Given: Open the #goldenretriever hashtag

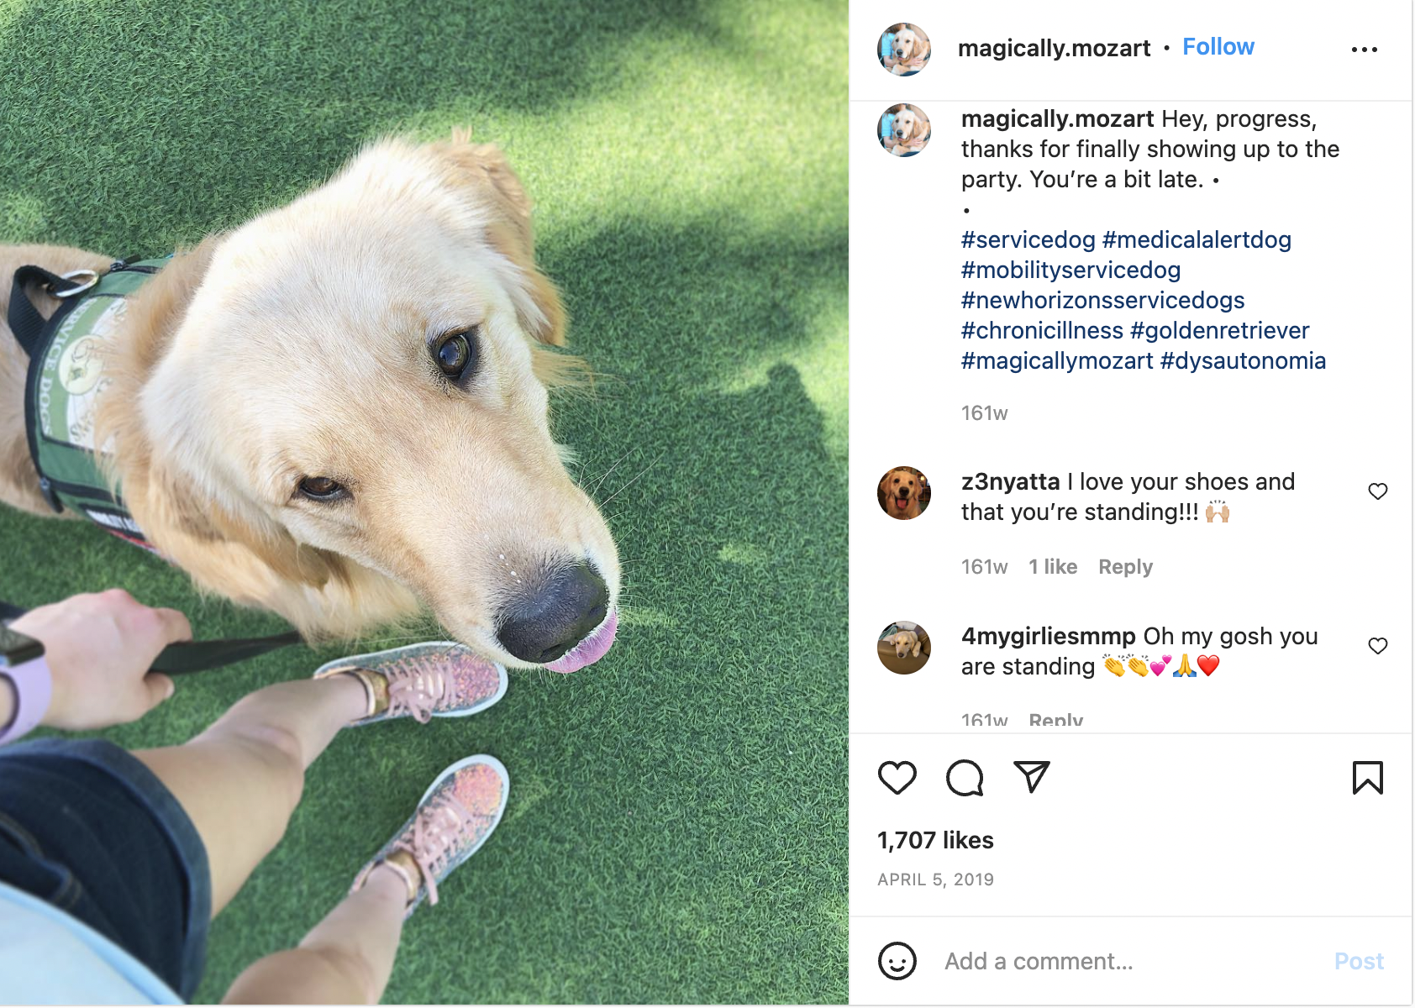Looking at the screenshot, I should point(1220,331).
